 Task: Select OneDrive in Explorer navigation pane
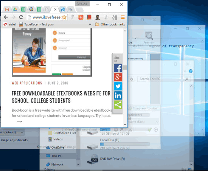click(55, 148)
